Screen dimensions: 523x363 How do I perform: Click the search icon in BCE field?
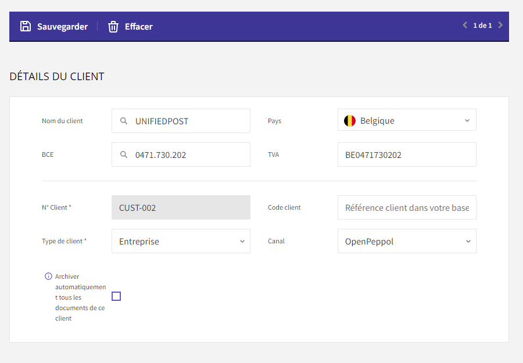point(123,154)
